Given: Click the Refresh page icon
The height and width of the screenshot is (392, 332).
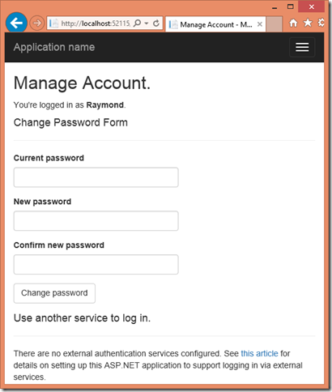Looking at the screenshot, I should click(156, 23).
